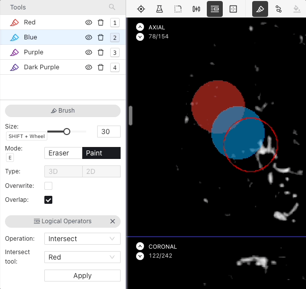Hide the Purple segmentation with eye icon
Image resolution: width=306 pixels, height=289 pixels.
[89, 52]
